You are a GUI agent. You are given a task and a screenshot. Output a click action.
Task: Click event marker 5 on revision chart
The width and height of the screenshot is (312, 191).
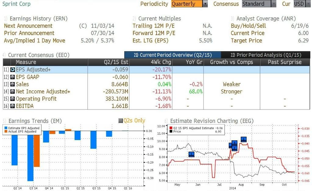pyautogui.click(x=243, y=139)
